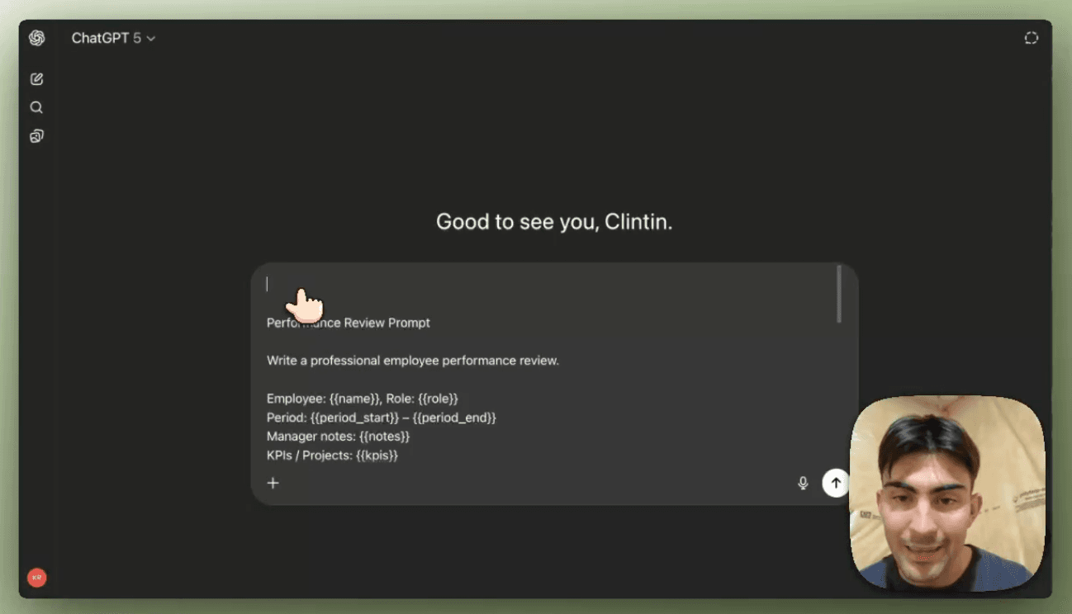Start a new chat with the compose icon
Image resolution: width=1072 pixels, height=614 pixels.
[36, 79]
